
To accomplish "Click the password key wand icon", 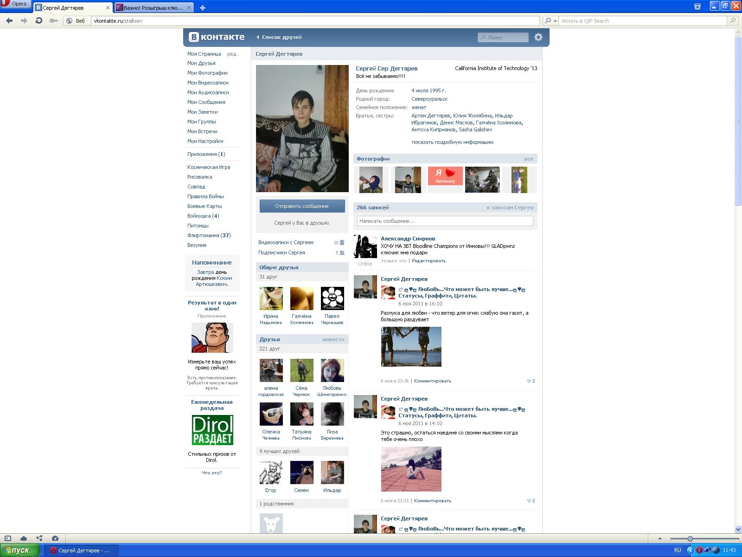I will [x=54, y=21].
